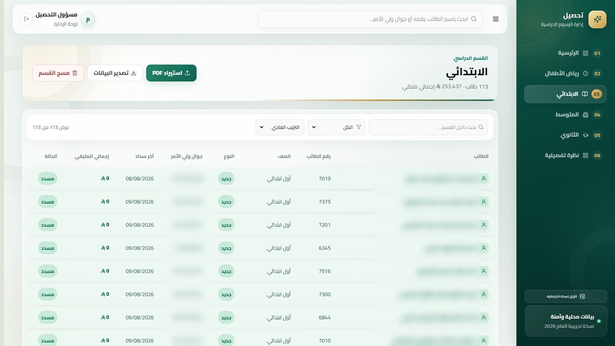This screenshot has width=615, height=346.
Task: Focus the global student search field
Action: 371,19
